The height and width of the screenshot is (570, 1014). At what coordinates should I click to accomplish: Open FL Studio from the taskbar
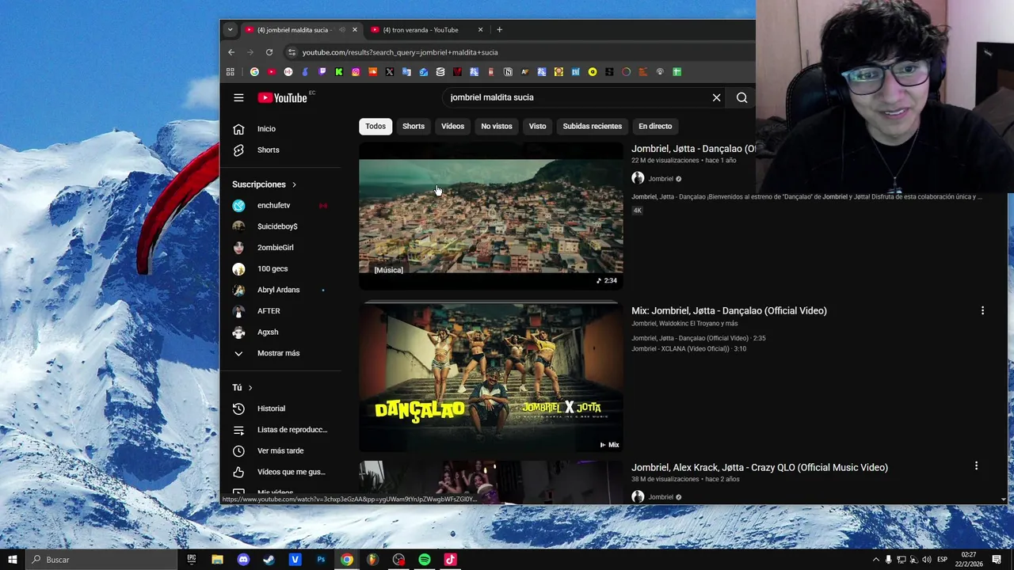372,560
